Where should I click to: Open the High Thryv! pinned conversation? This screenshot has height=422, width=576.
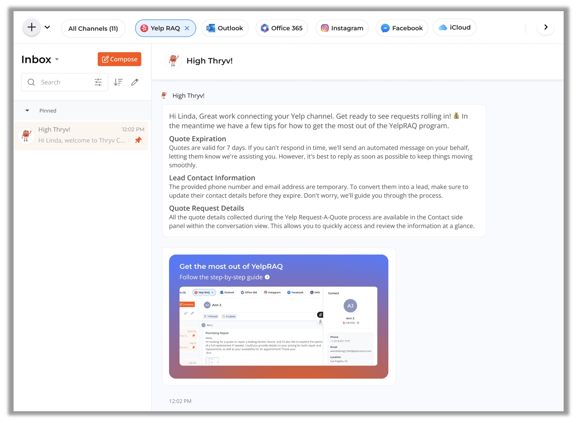click(x=81, y=136)
